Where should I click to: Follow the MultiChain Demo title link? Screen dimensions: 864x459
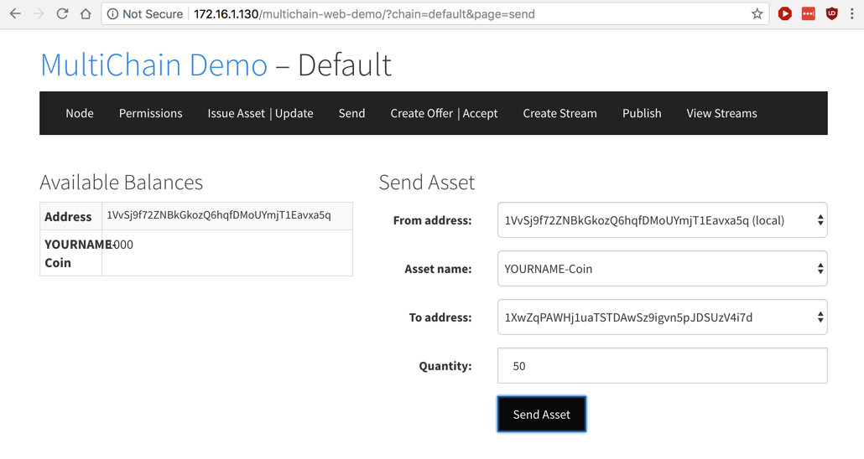pyautogui.click(x=154, y=64)
